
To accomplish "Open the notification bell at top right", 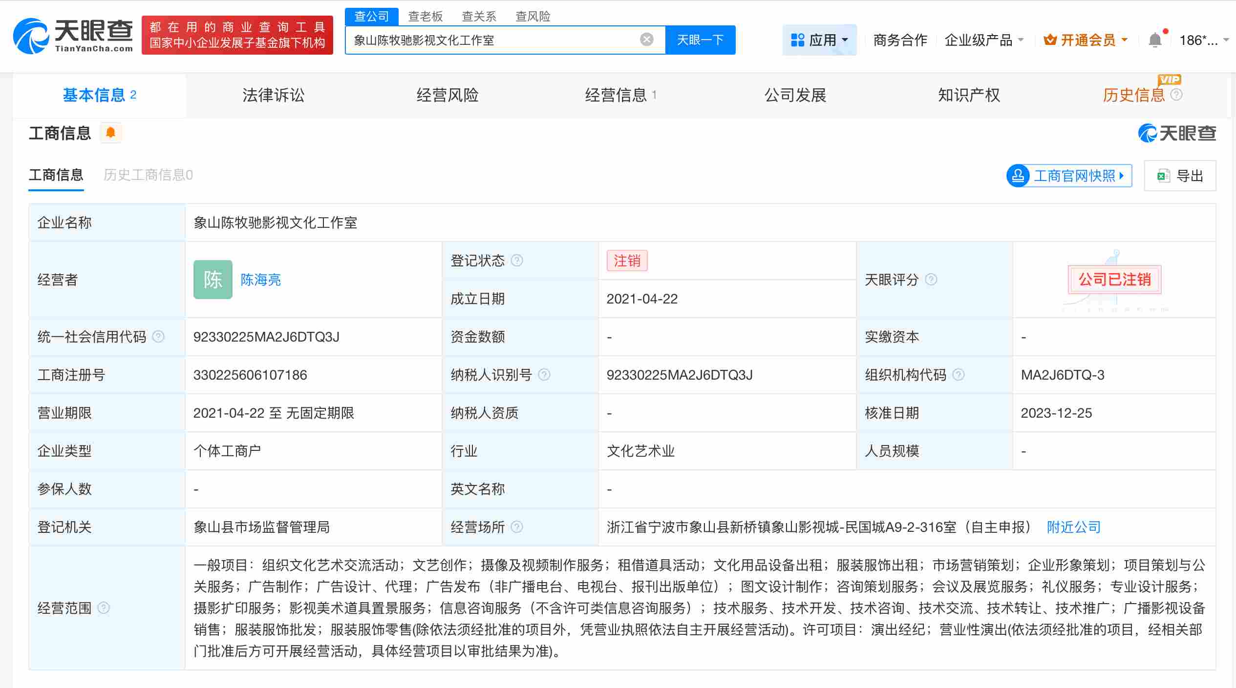I will click(1154, 38).
